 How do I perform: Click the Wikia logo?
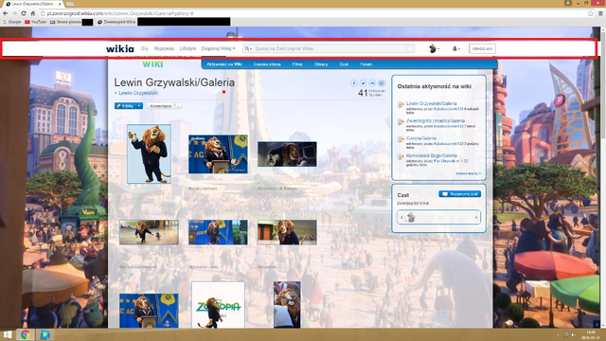[120, 48]
